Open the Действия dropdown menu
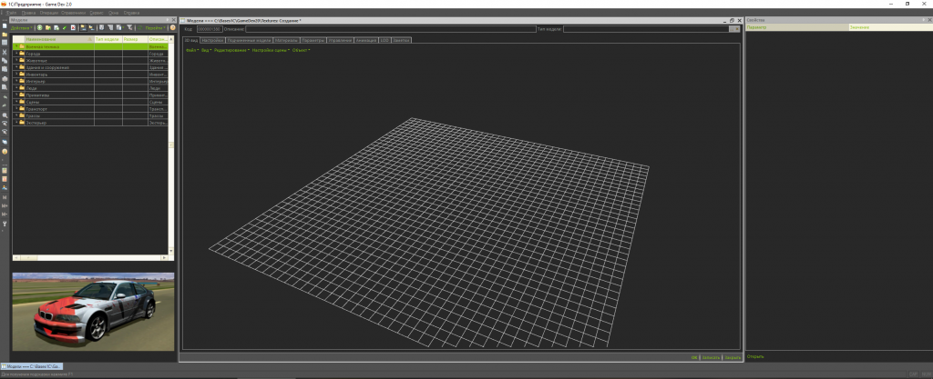 pyautogui.click(x=21, y=28)
